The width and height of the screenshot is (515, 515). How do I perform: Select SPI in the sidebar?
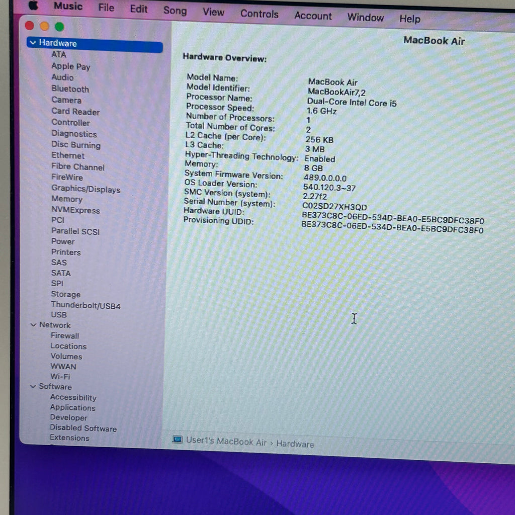point(57,283)
